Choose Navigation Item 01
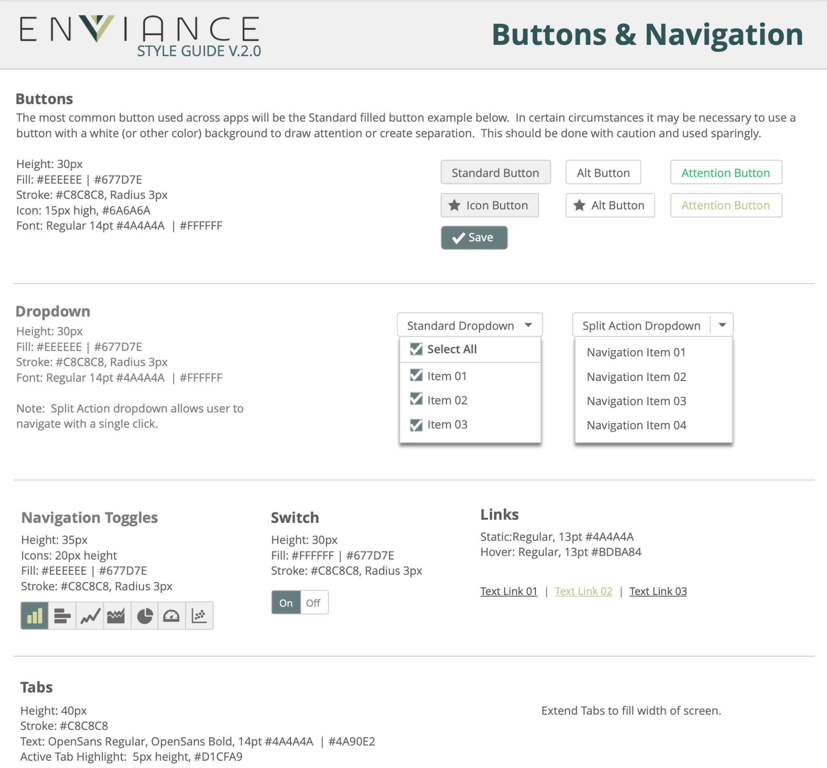The image size is (827, 768). pos(636,352)
